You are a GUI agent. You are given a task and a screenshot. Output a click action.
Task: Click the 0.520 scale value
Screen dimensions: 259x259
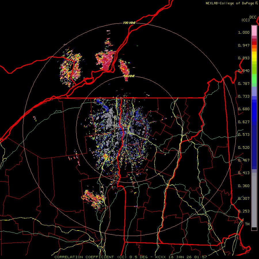(244, 148)
